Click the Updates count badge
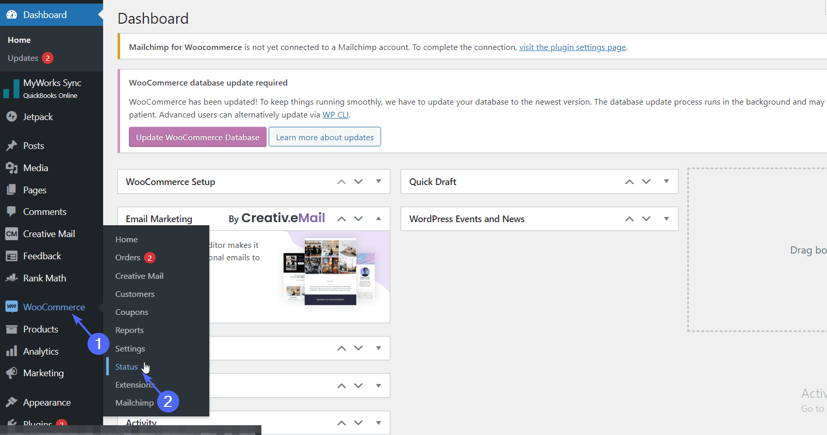Screen dimensions: 827x435 tap(47, 58)
